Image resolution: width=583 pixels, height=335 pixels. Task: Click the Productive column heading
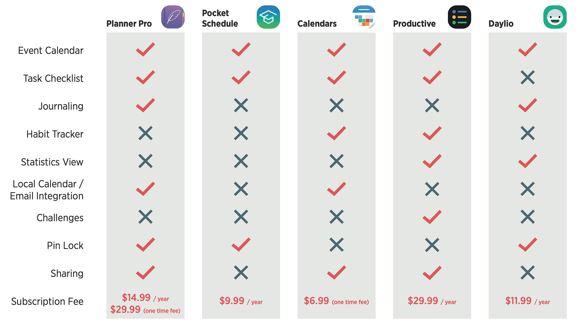(x=414, y=24)
